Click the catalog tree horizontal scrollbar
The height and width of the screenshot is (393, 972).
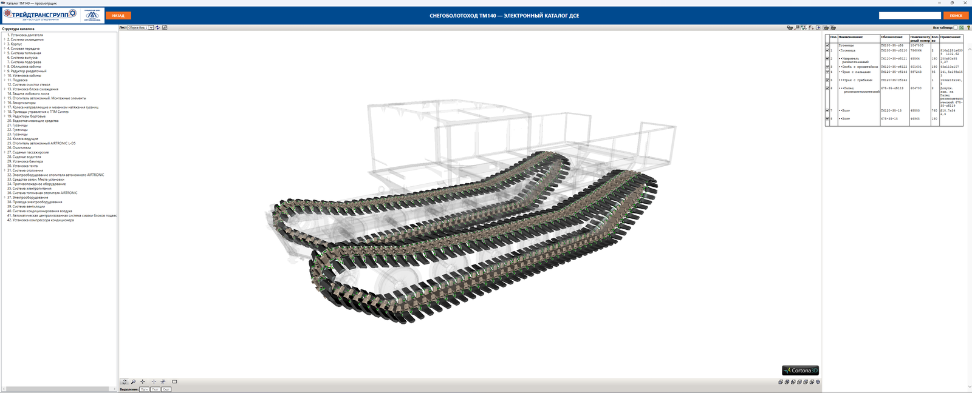[x=59, y=389]
